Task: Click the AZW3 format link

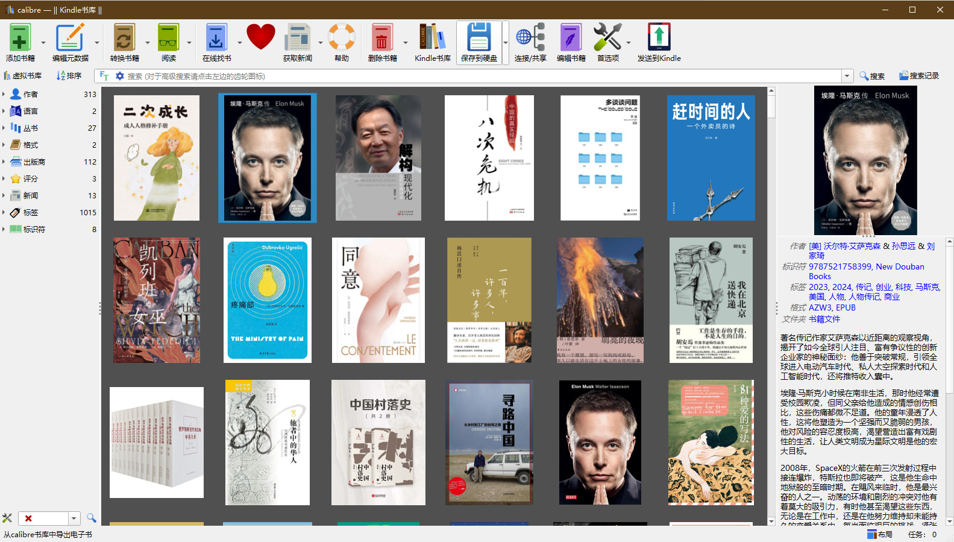Action: coord(820,307)
